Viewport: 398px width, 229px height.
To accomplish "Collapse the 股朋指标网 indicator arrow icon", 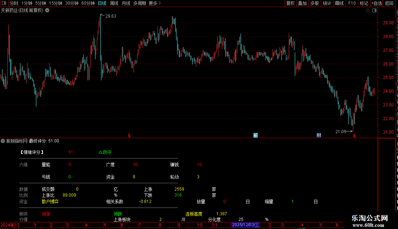I will click(x=3, y=141).
